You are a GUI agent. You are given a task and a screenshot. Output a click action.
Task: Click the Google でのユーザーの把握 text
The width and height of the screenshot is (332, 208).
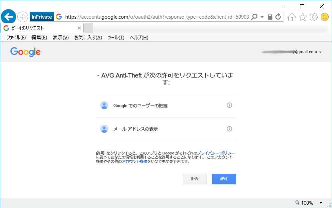[141, 105]
